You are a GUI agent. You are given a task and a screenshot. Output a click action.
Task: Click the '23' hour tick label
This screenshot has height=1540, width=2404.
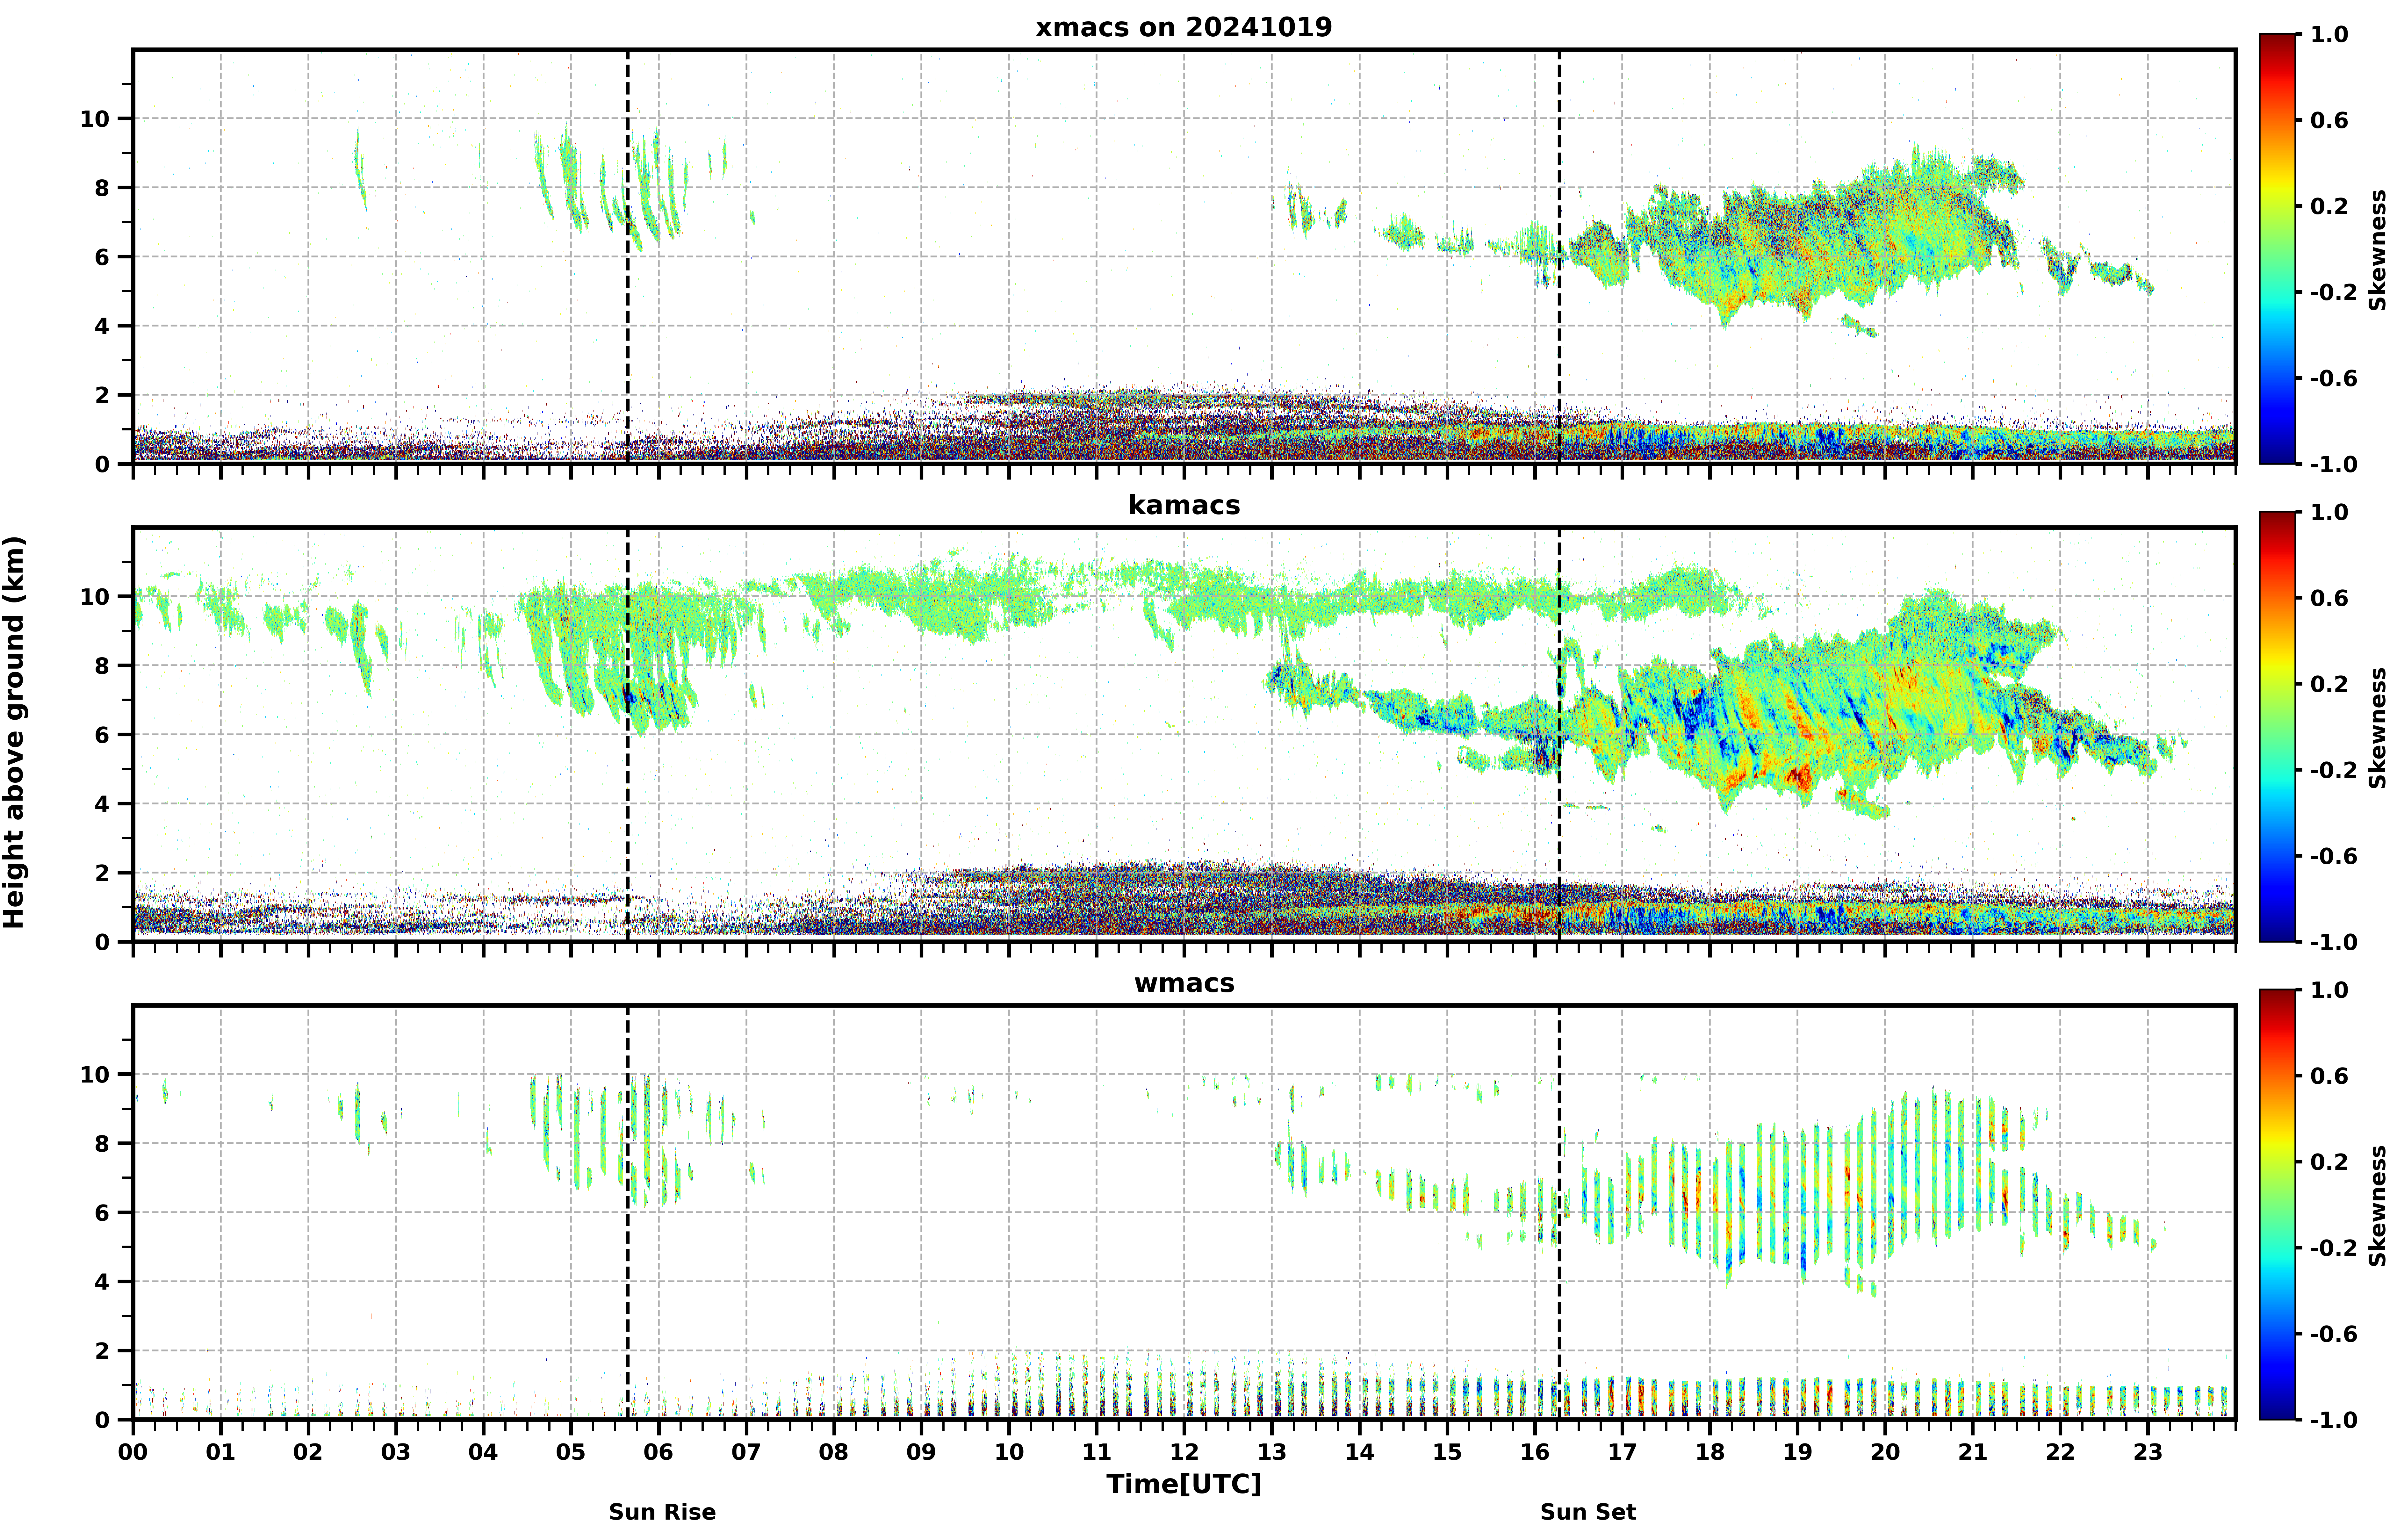[2148, 1451]
